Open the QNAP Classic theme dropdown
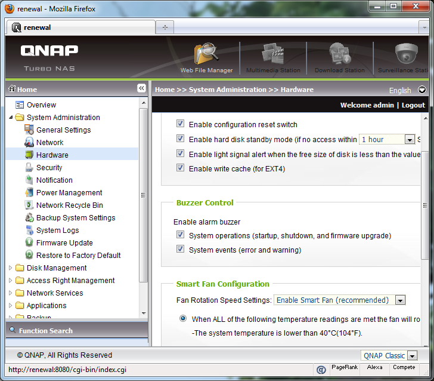Viewport: 434px width, 381px height. tap(411, 356)
